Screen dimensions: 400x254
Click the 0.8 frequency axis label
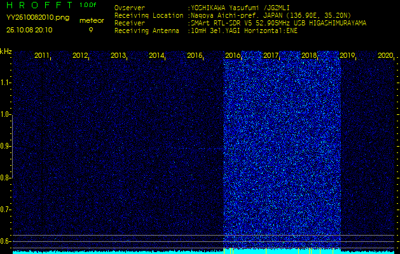click(x=5, y=178)
